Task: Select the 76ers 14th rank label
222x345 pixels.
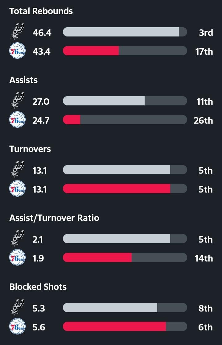Action: 203,258
